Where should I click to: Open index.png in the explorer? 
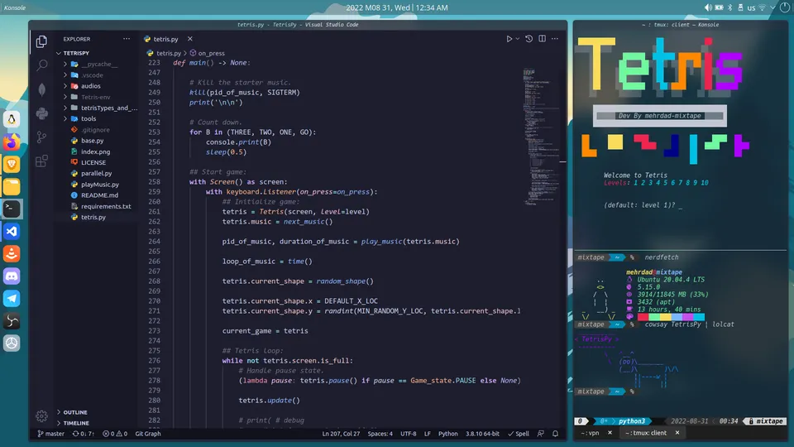click(95, 151)
